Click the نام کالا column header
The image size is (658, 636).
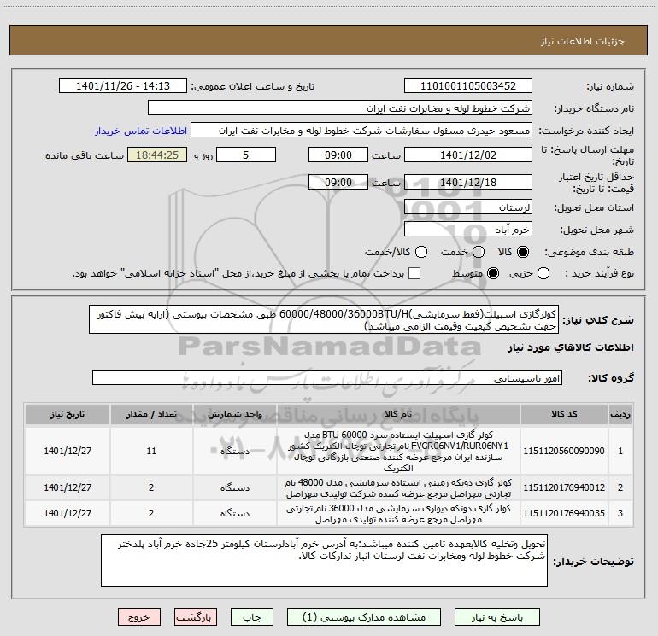click(x=398, y=414)
